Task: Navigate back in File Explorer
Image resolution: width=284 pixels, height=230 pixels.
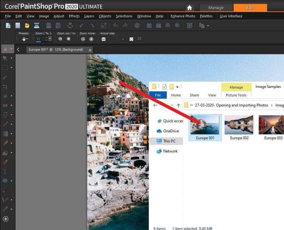Action: (155, 105)
